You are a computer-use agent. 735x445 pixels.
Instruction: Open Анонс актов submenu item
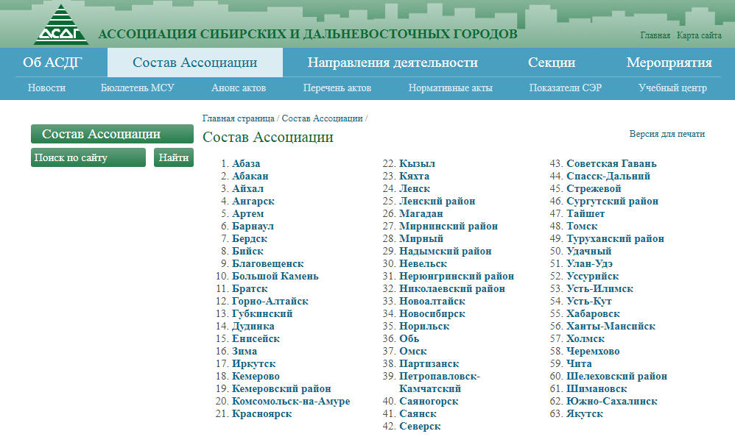(x=239, y=88)
